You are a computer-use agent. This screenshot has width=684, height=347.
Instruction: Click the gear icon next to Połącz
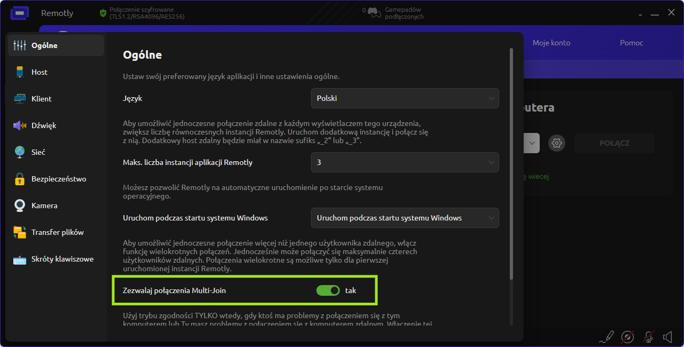point(557,143)
